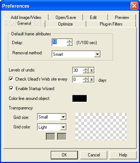The image size is (140, 163).
Task: Click the Levels of undo field
Action: click(x=78, y=70)
